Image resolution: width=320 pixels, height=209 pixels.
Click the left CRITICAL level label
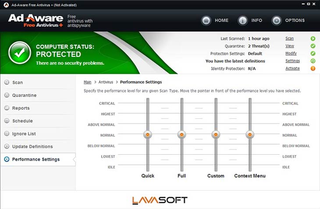click(x=107, y=103)
